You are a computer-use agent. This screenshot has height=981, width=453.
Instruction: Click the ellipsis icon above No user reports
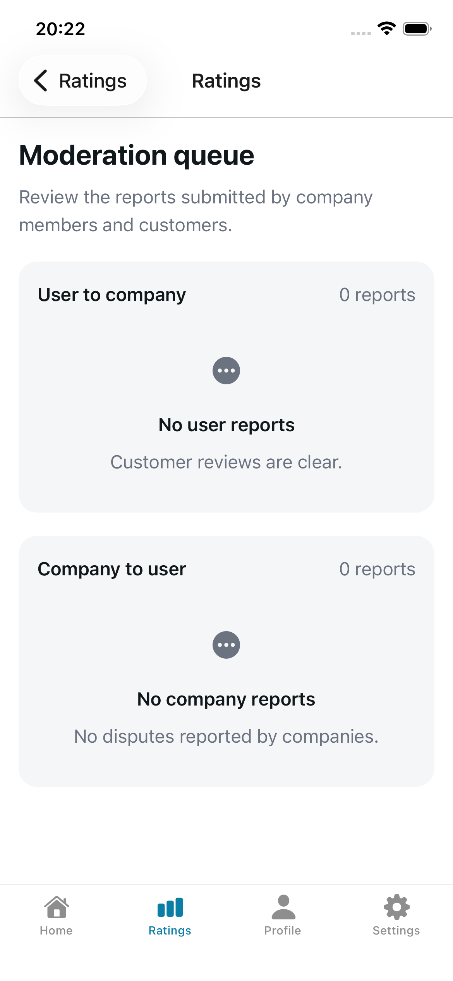click(x=226, y=370)
